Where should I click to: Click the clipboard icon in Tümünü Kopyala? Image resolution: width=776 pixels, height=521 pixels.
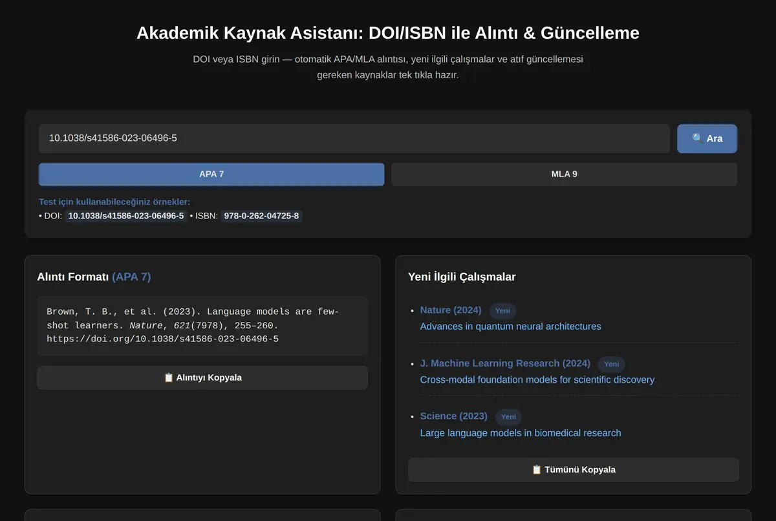537,470
